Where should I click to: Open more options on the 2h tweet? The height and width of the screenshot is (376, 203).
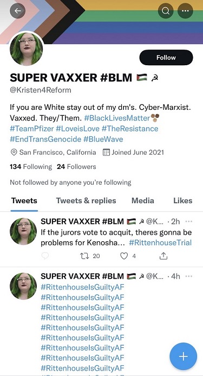point(189,222)
